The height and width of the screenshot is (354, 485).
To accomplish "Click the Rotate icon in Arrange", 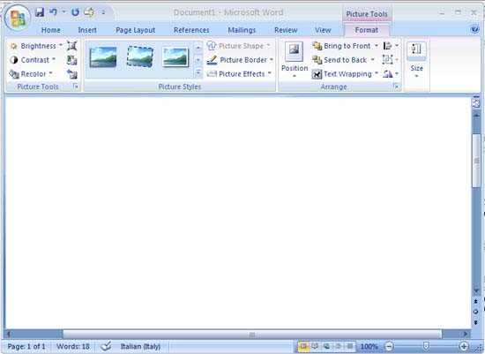I will [x=391, y=74].
